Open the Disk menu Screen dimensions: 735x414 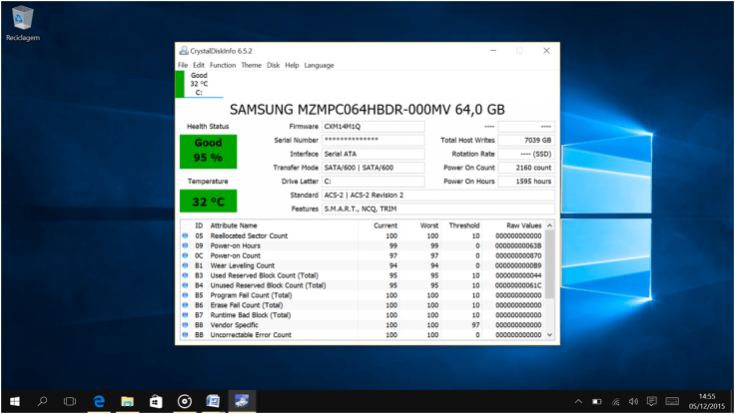pyautogui.click(x=273, y=65)
